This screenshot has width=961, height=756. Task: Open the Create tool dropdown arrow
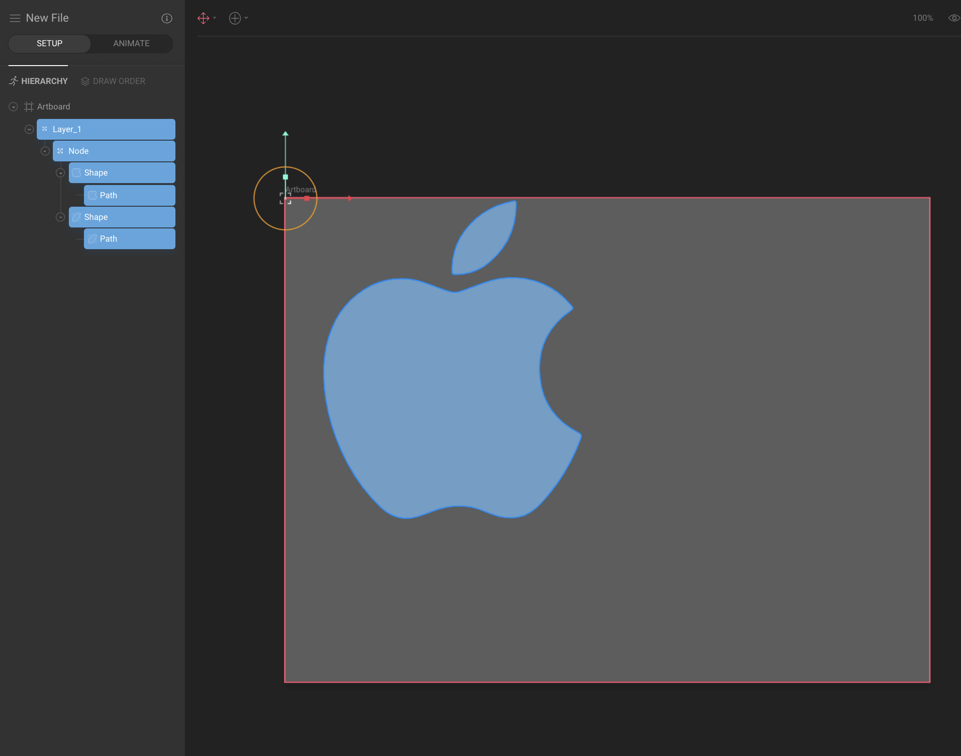[x=246, y=18]
